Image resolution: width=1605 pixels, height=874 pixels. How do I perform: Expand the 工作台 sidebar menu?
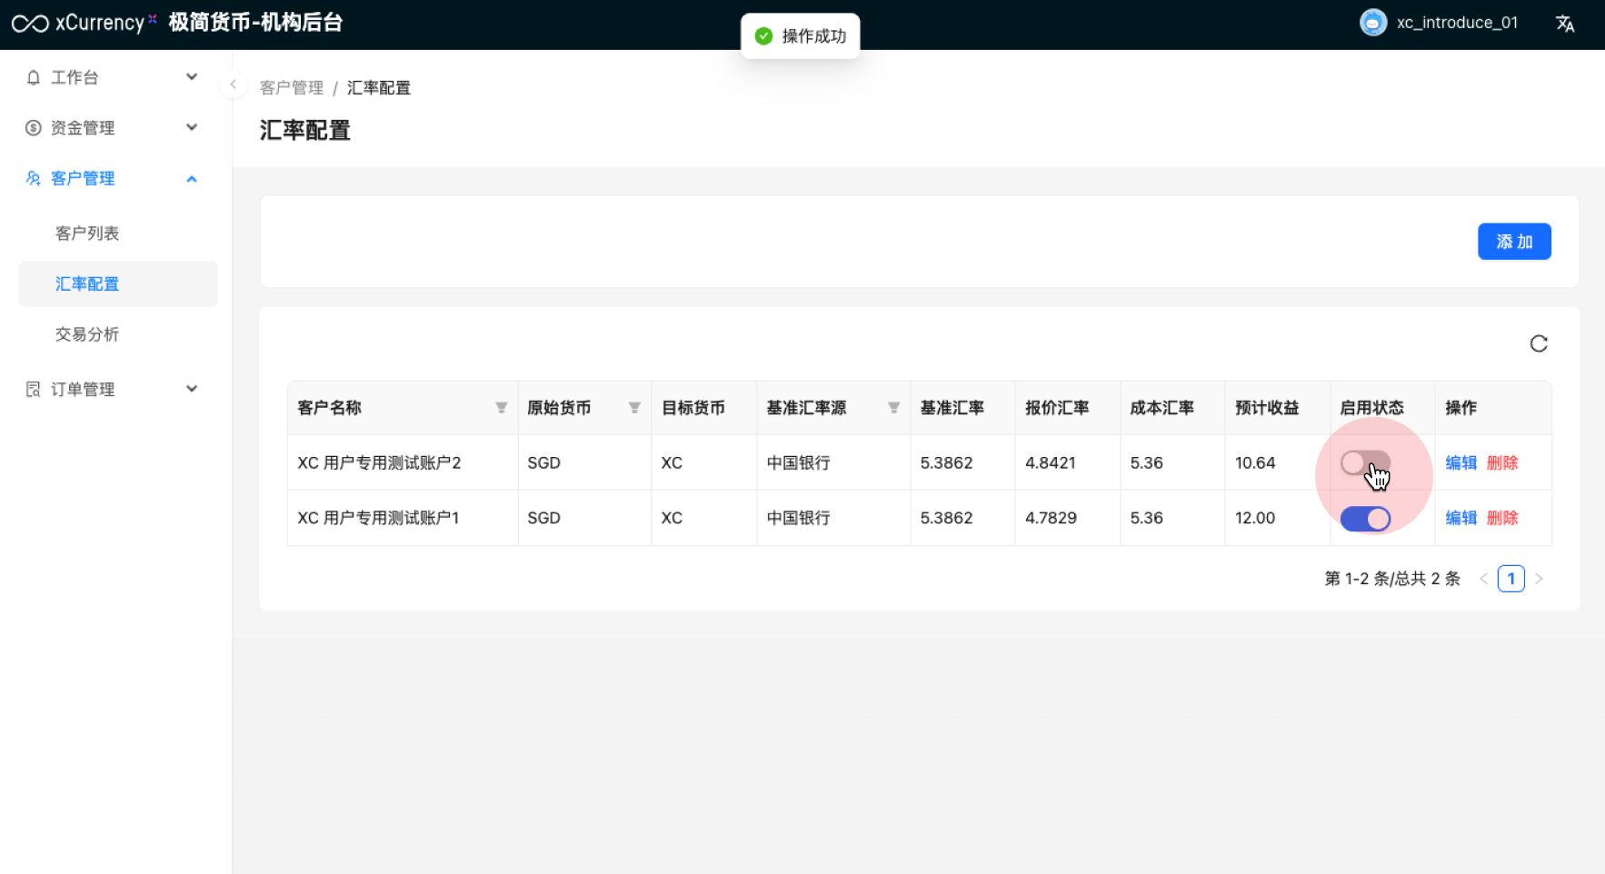(111, 77)
